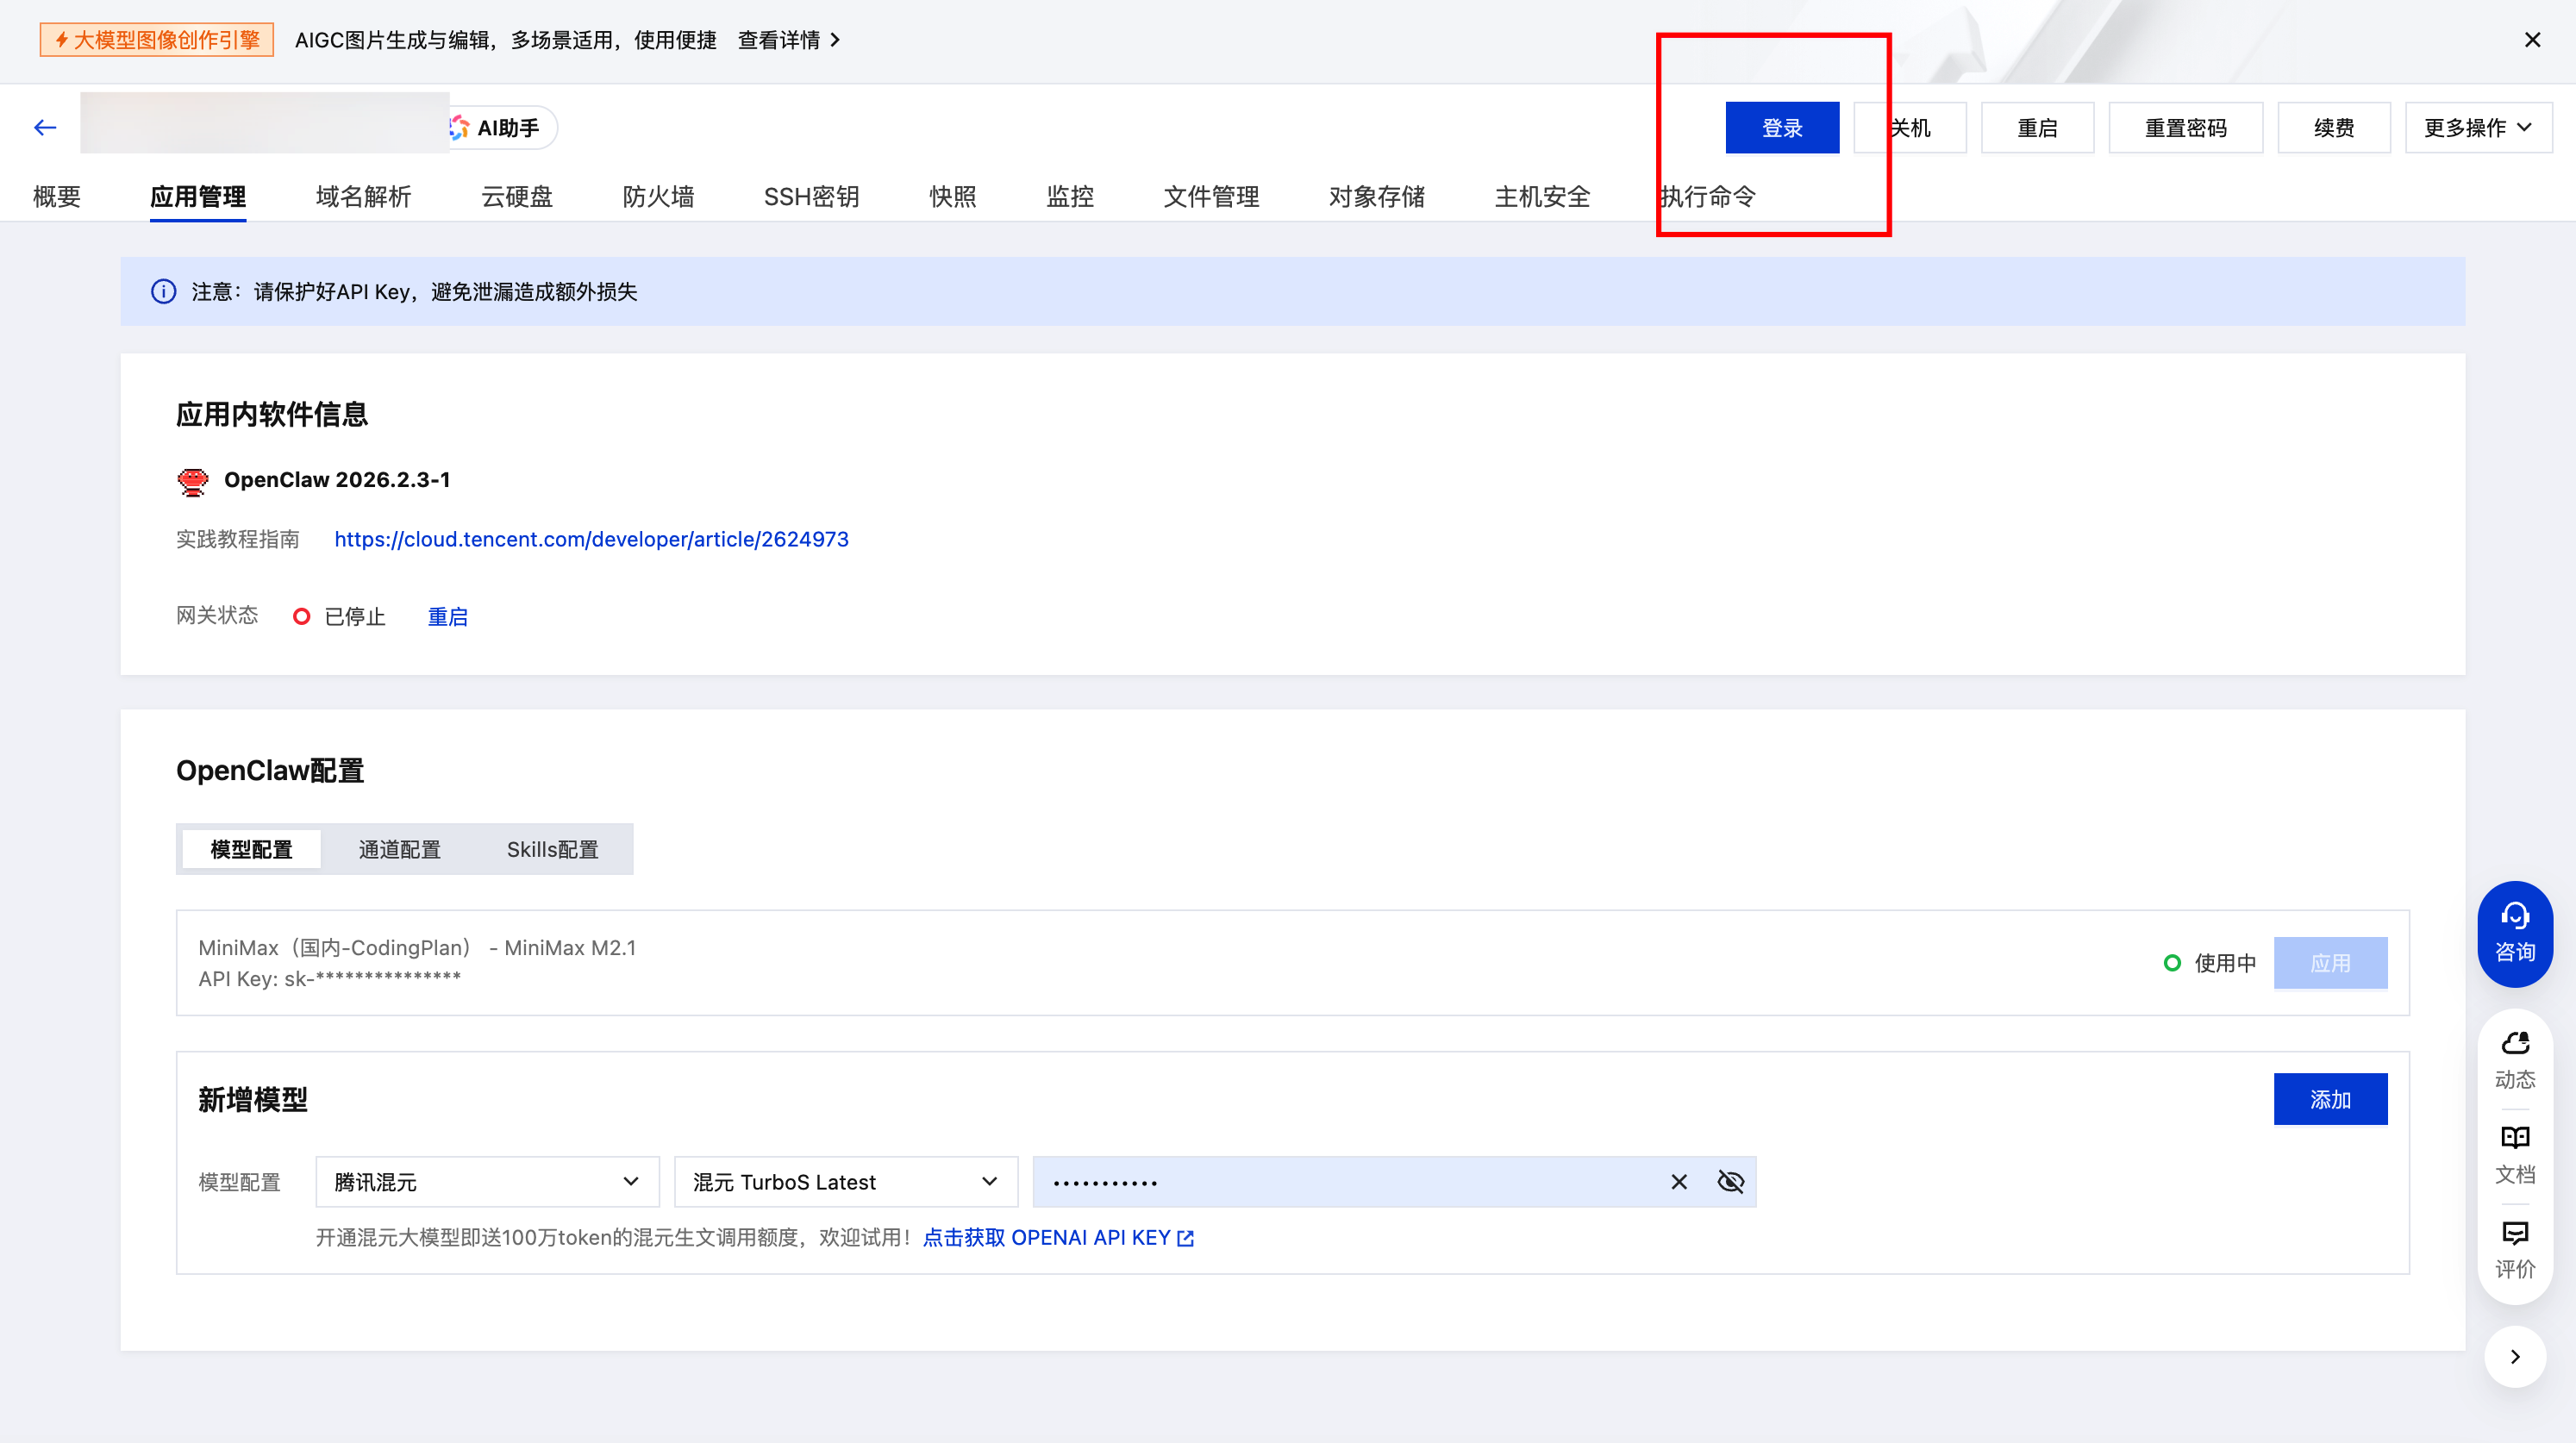The height and width of the screenshot is (1443, 2576).
Task: Expand the 混元 TurboS Latest model dropdown
Action: tap(845, 1182)
